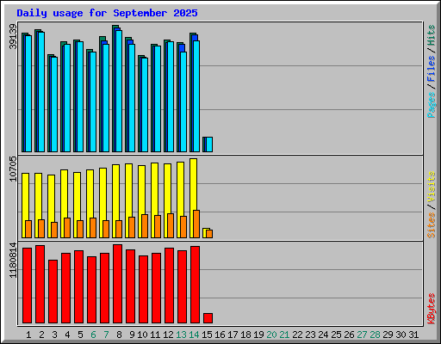Click the 1180814 KBytes axis value
Screen dimensions: 441x344
(13, 261)
